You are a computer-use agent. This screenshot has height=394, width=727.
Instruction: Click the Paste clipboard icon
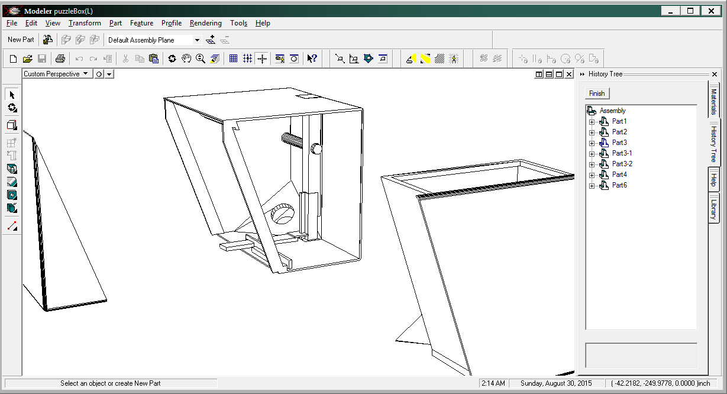(154, 59)
